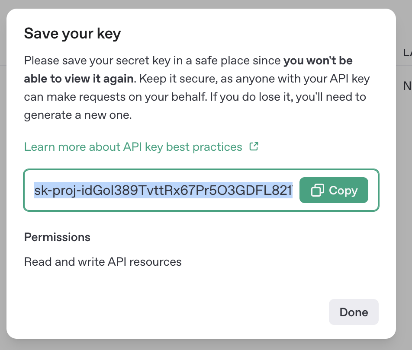The height and width of the screenshot is (350, 412).
Task: Click the 'generate a new one.' line
Action: [78, 115]
